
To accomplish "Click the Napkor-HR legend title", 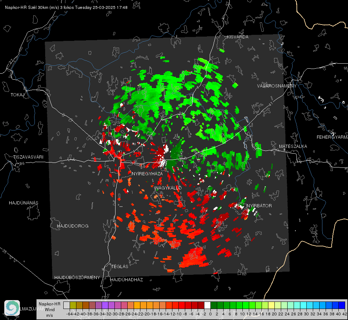I will [49, 304].
